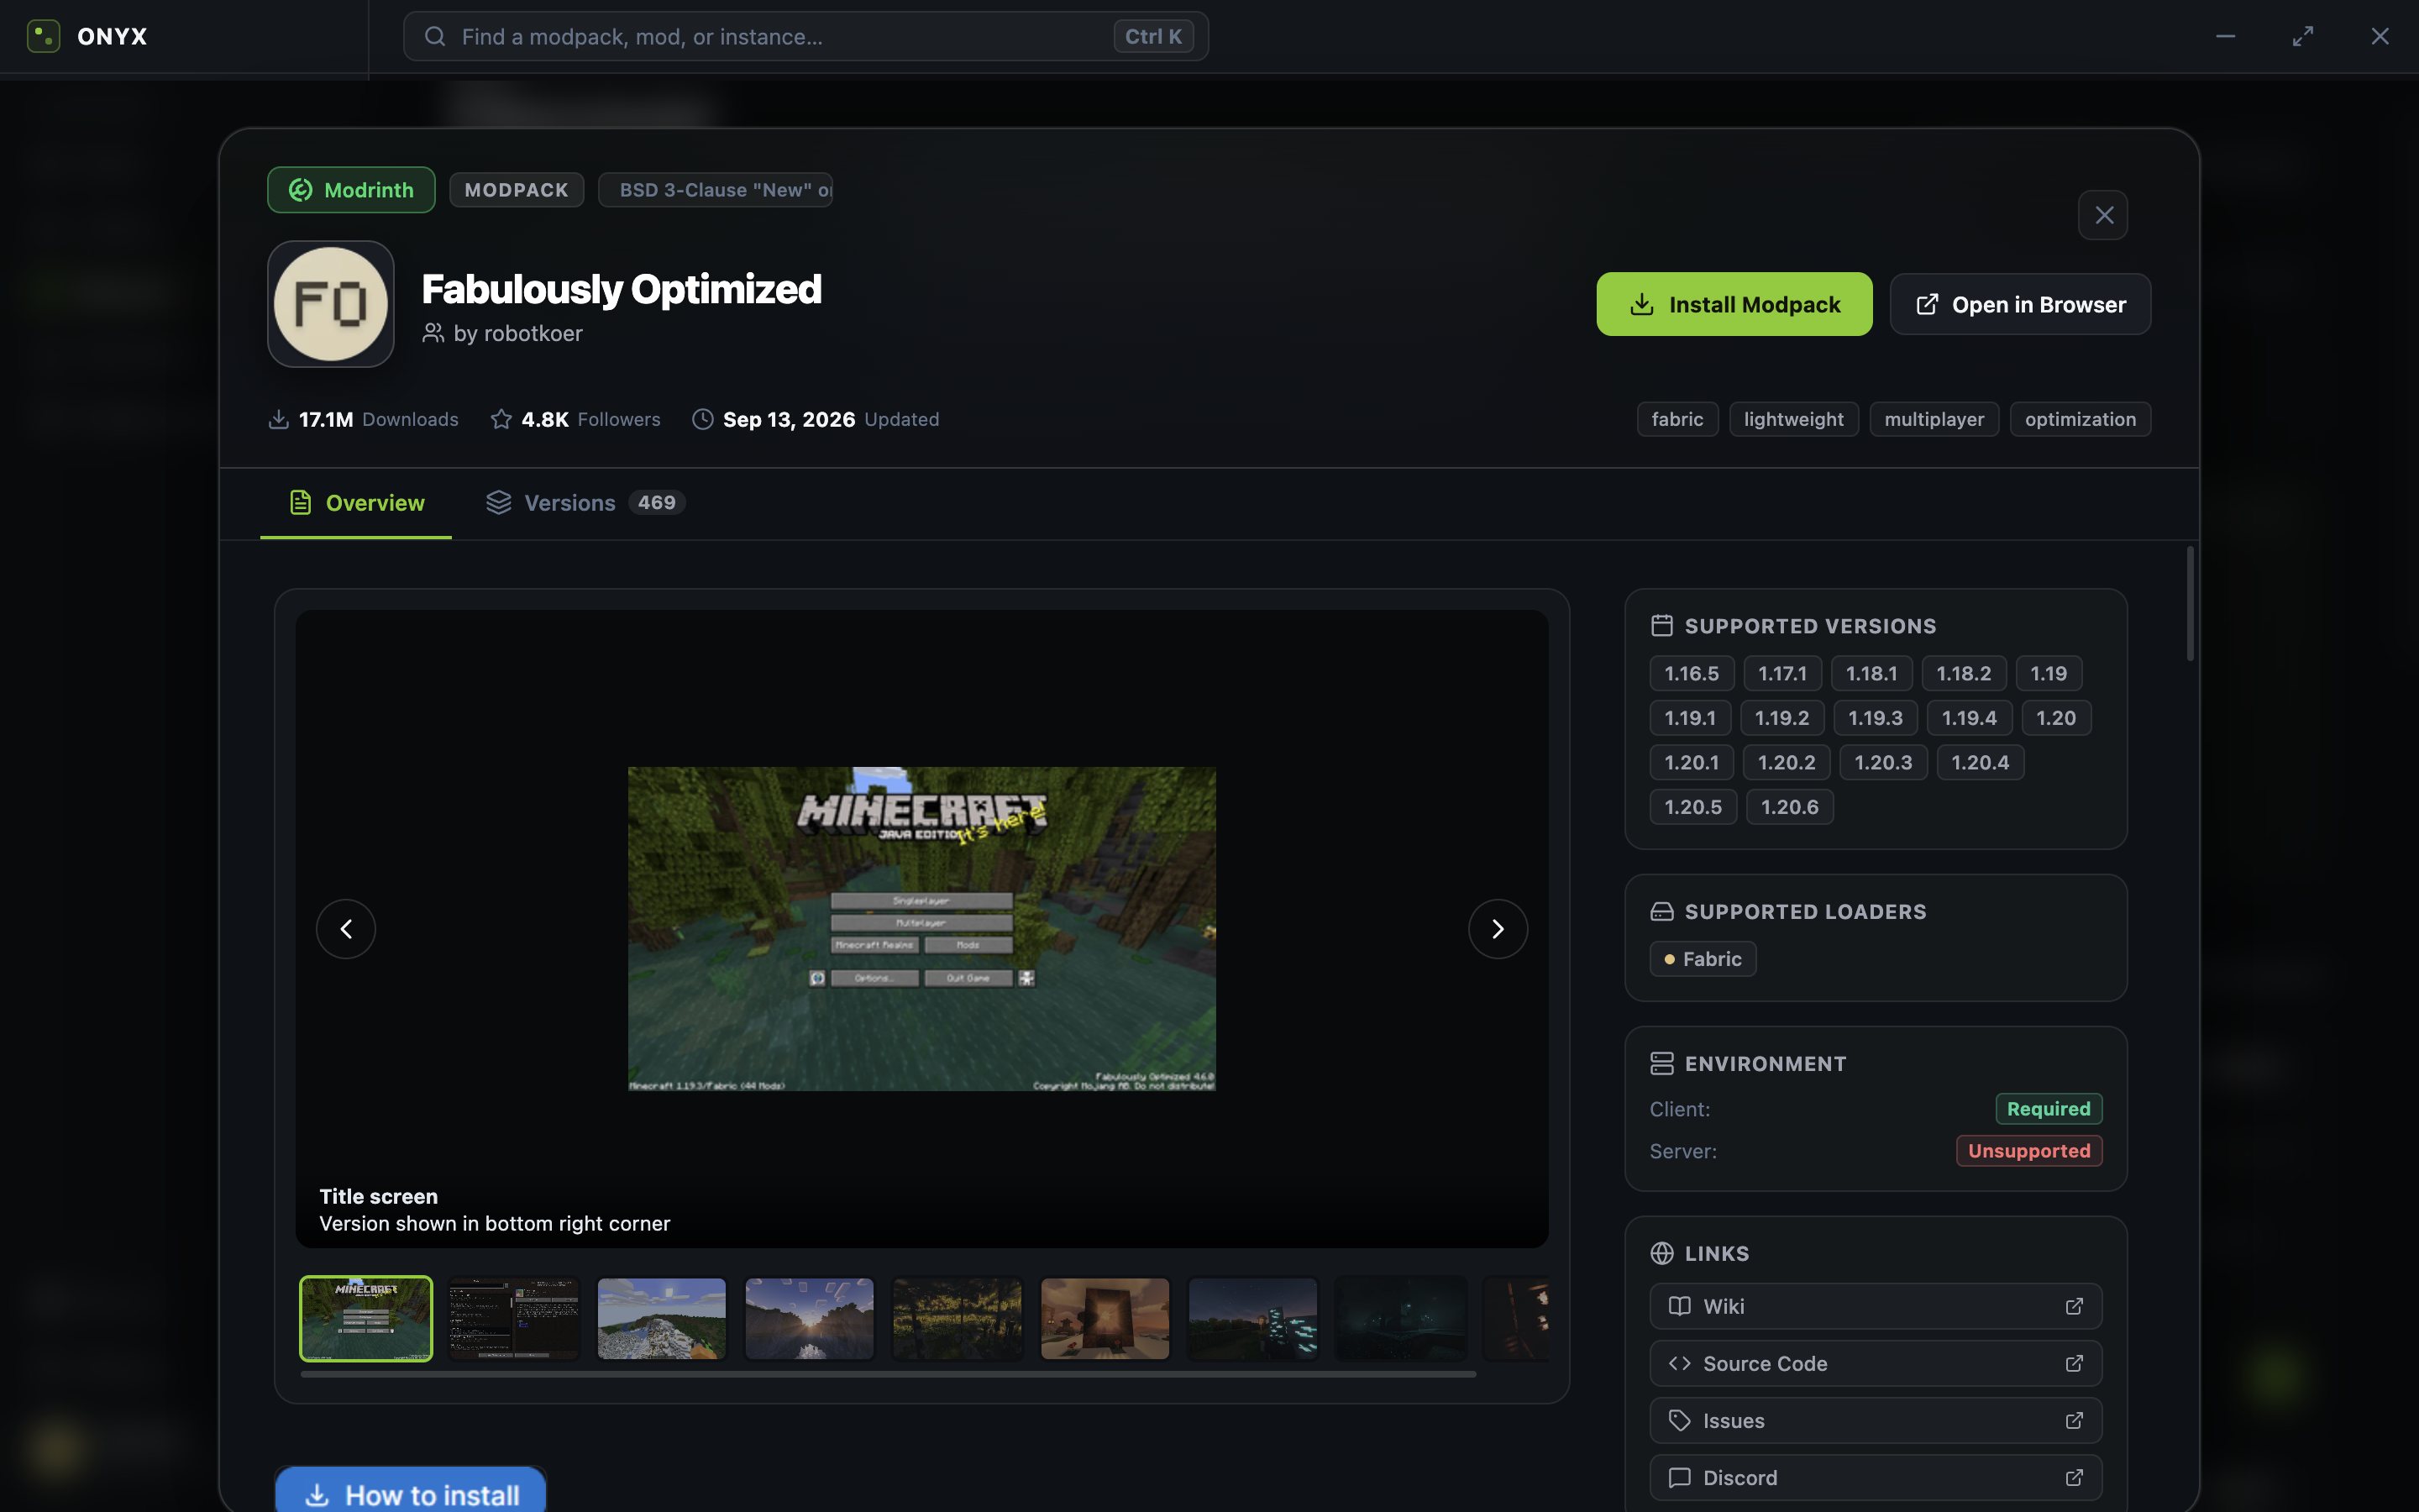
Task: Click the downloads count icon
Action: [279, 419]
